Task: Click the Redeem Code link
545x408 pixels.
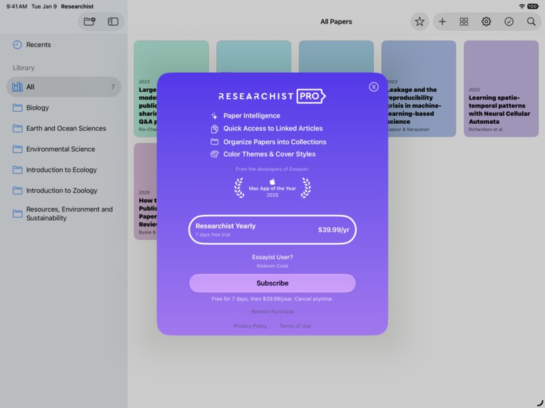Action: [272, 266]
